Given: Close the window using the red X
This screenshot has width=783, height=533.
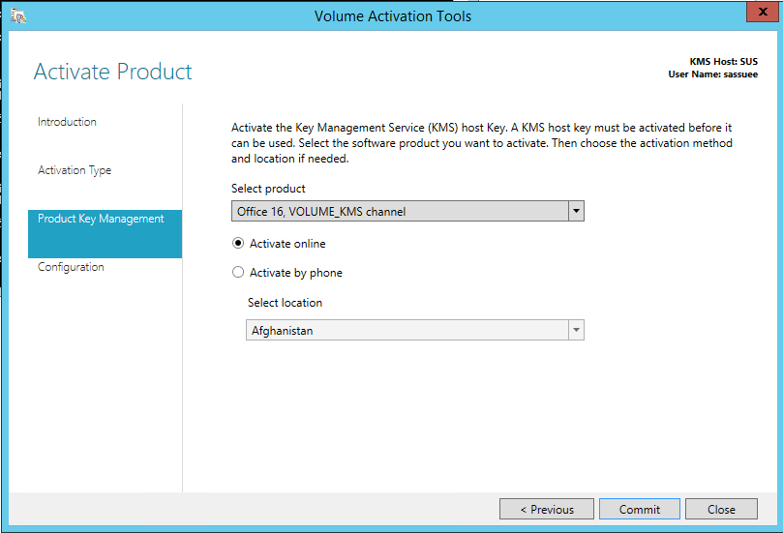Looking at the screenshot, I should click(x=762, y=12).
